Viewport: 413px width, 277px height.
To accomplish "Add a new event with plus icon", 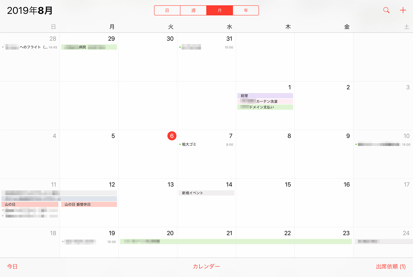I will click(x=403, y=10).
